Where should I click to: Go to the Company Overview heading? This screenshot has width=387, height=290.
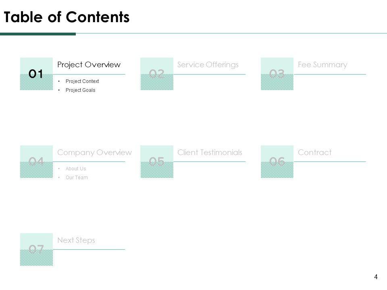click(x=94, y=152)
